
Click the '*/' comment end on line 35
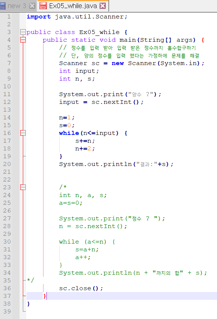[x=31, y=280]
